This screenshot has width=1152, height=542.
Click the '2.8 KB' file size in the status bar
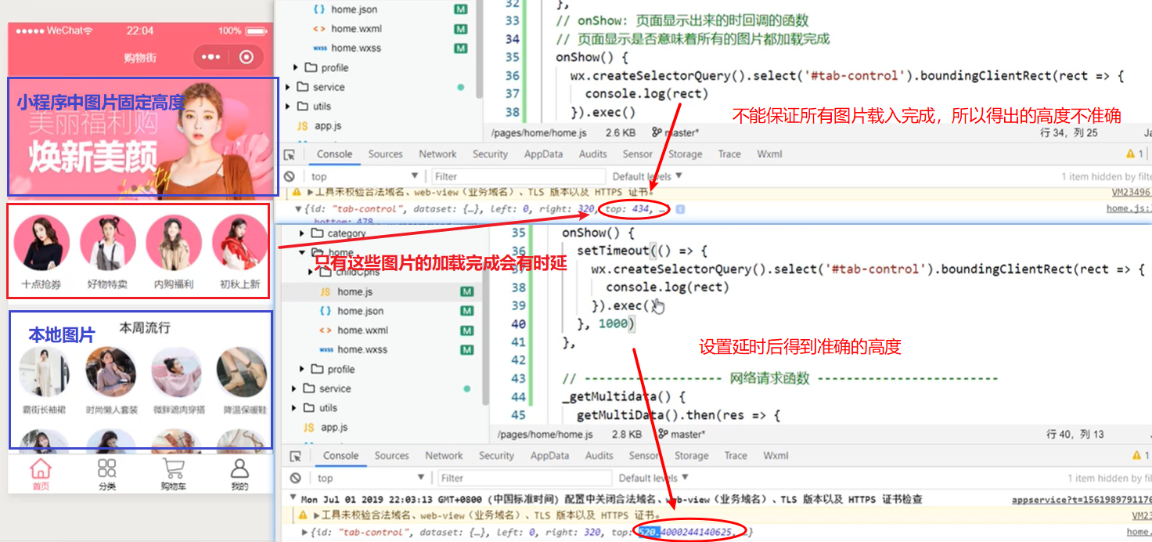click(626, 434)
